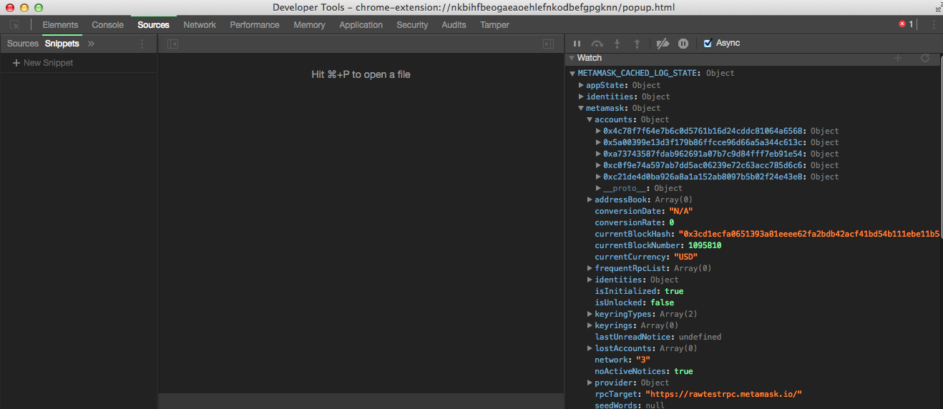Screen dimensions: 943x409
Task: Open the Memory tab
Action: [309, 24]
